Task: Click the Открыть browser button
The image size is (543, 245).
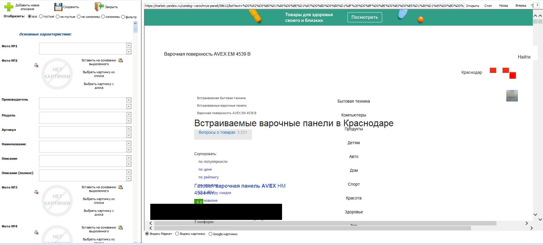Action: (x=472, y=5)
